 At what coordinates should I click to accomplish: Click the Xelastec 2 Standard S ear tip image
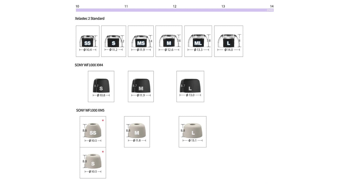click(x=113, y=41)
